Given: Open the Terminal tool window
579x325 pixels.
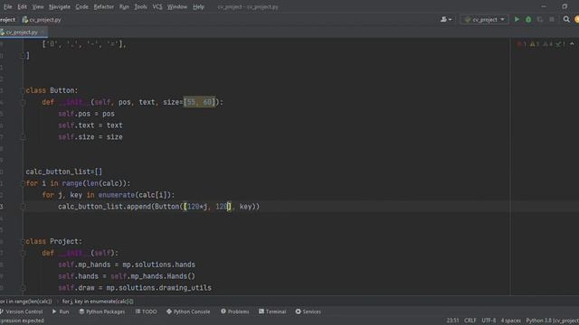Looking at the screenshot, I should pyautogui.click(x=272, y=311).
